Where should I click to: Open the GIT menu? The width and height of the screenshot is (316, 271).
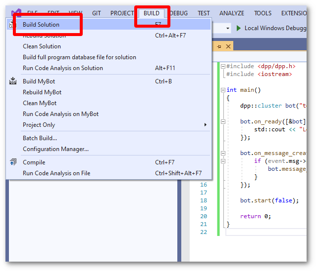(x=97, y=13)
